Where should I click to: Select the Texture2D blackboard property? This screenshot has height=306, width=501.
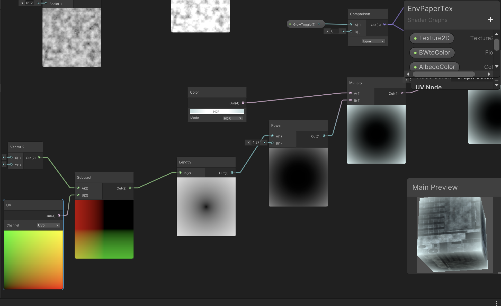click(432, 38)
